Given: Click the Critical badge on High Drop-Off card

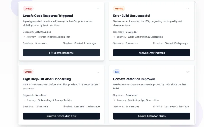Looking at the screenshot, I should (28, 72).
